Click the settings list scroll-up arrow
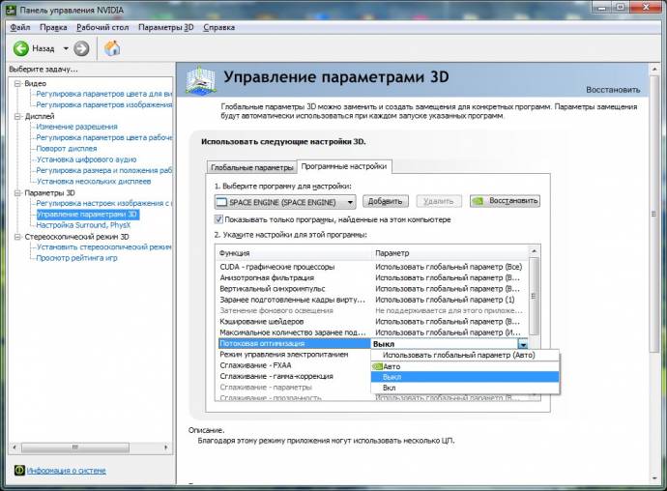The width and height of the screenshot is (667, 491). (x=534, y=251)
